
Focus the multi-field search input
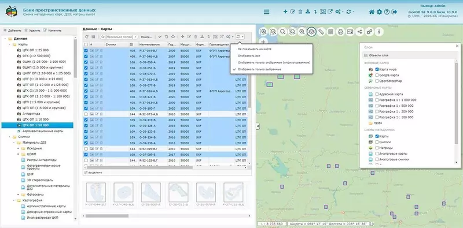pos(119,37)
